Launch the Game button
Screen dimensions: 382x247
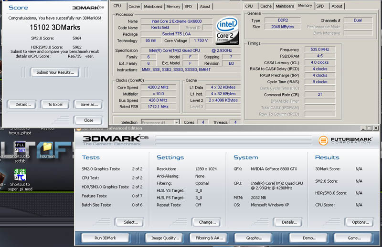(354, 238)
